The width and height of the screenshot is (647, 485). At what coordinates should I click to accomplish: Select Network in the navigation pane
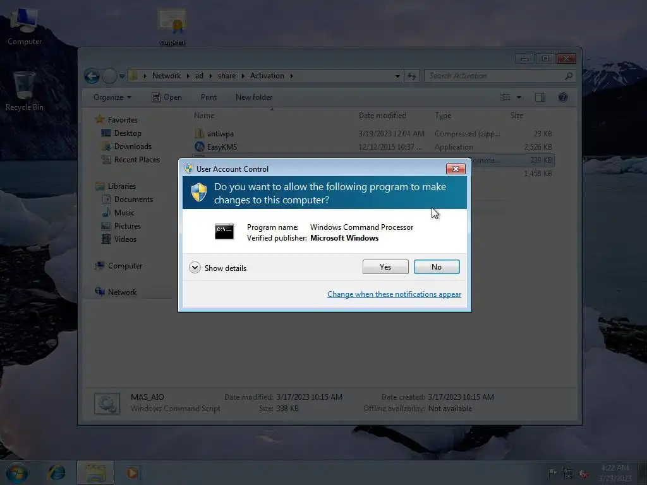(122, 292)
